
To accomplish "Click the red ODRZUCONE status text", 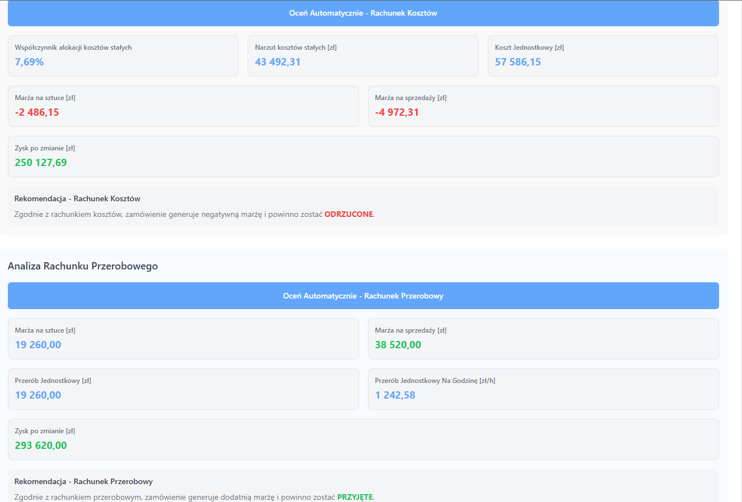I will click(x=348, y=214).
